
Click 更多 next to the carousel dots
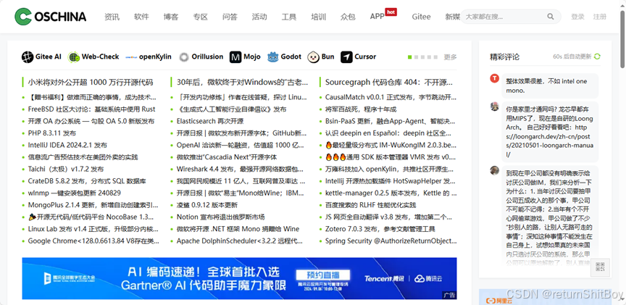tap(451, 57)
